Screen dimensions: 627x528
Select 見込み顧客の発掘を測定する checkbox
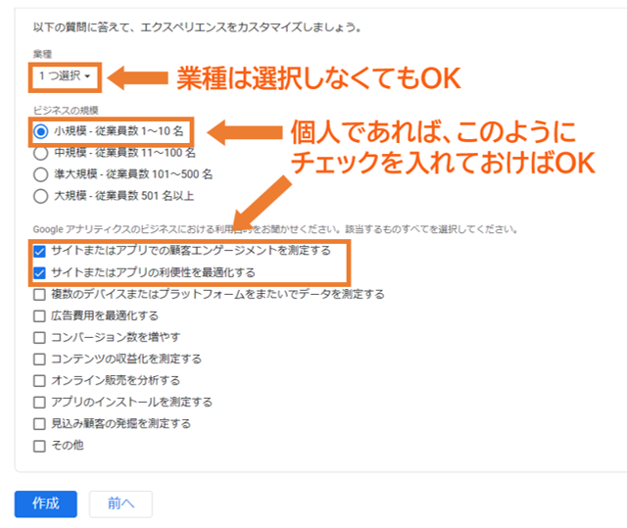coord(39,423)
